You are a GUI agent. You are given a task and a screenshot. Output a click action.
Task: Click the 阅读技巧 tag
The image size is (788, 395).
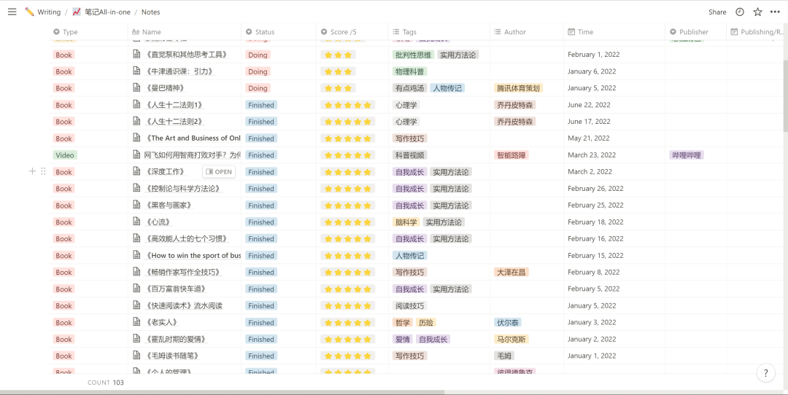pyautogui.click(x=409, y=305)
